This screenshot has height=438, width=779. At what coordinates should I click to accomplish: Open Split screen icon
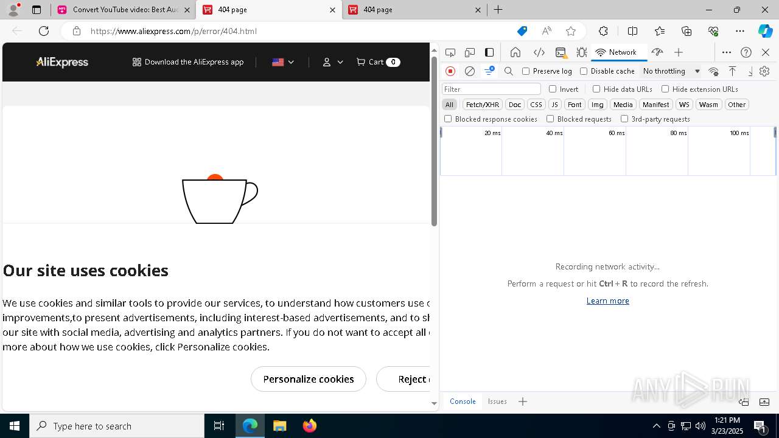[632, 31]
